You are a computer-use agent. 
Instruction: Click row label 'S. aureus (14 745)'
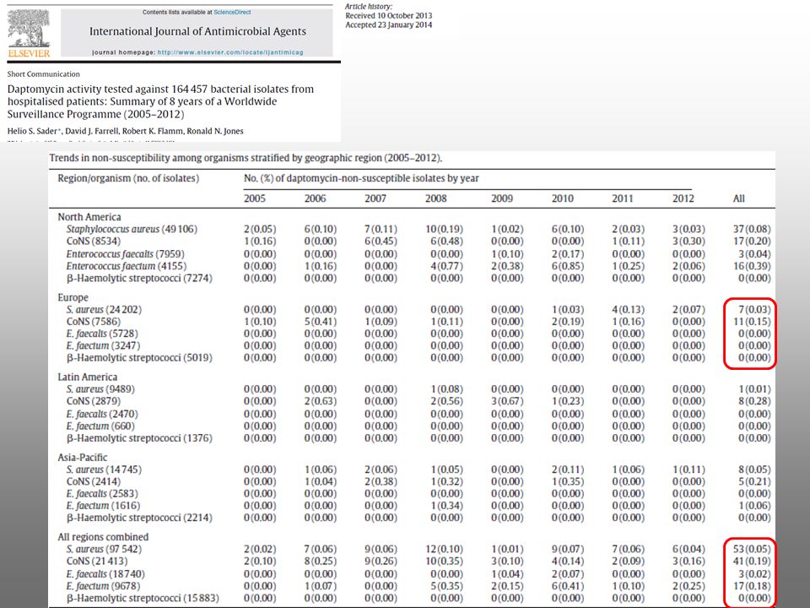(x=104, y=470)
